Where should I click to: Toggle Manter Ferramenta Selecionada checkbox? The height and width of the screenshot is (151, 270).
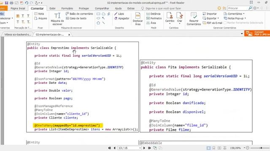(225, 23)
